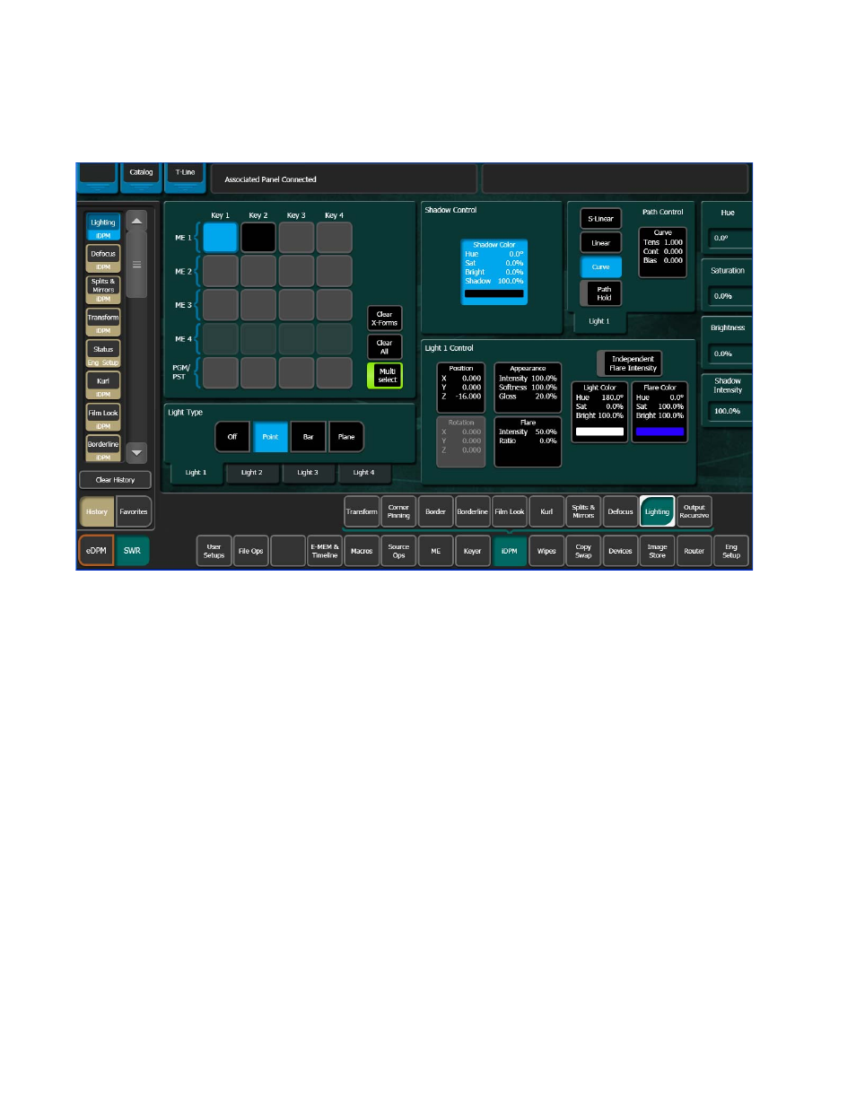
Task: Select Lighting iDPM in history list
Action: pos(103,227)
